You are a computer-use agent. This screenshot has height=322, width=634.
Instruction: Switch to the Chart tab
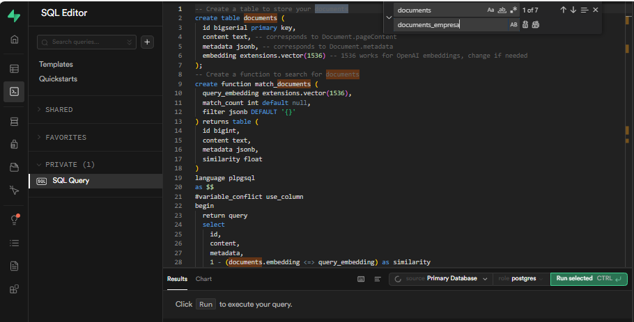pyautogui.click(x=203, y=279)
